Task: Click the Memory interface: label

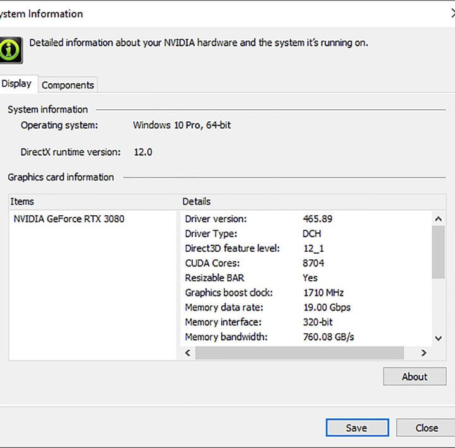Action: pyautogui.click(x=223, y=322)
